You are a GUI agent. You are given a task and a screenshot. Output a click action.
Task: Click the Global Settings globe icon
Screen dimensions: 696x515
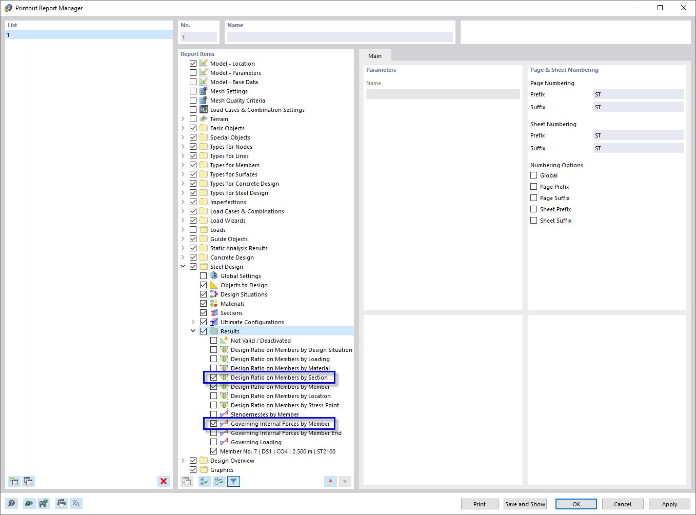[214, 276]
